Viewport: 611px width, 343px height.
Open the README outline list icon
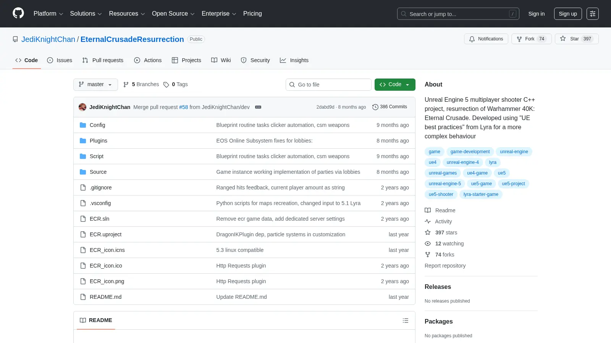pyautogui.click(x=406, y=321)
